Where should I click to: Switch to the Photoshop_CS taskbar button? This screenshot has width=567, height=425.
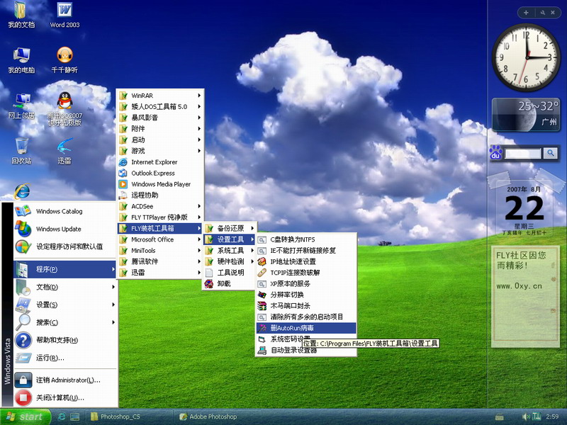click(x=128, y=416)
